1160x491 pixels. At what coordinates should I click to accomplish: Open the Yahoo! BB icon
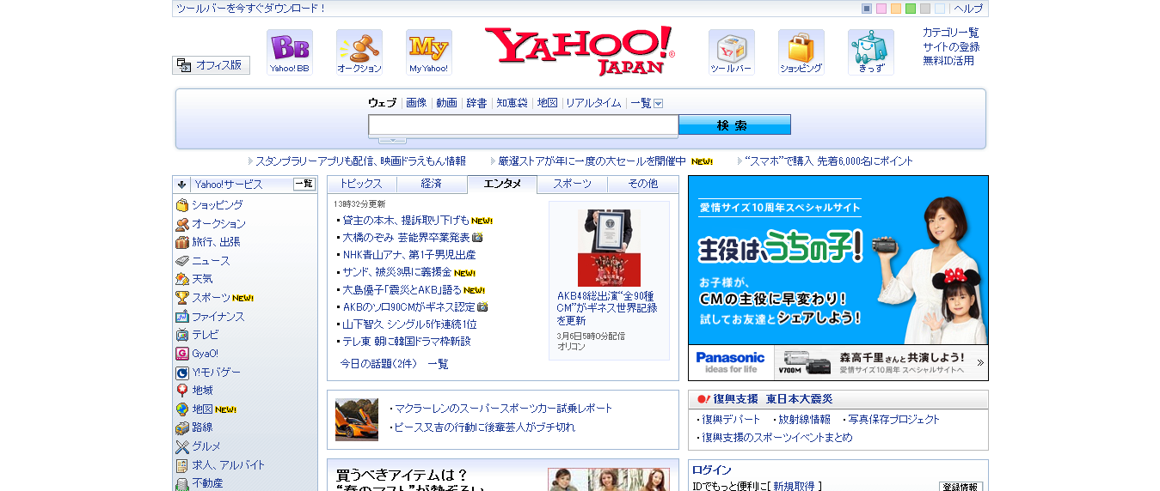290,52
